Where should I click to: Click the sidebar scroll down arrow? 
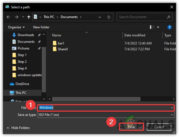point(44,99)
